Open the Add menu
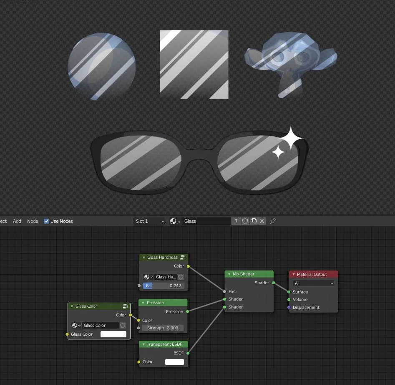 click(17, 221)
